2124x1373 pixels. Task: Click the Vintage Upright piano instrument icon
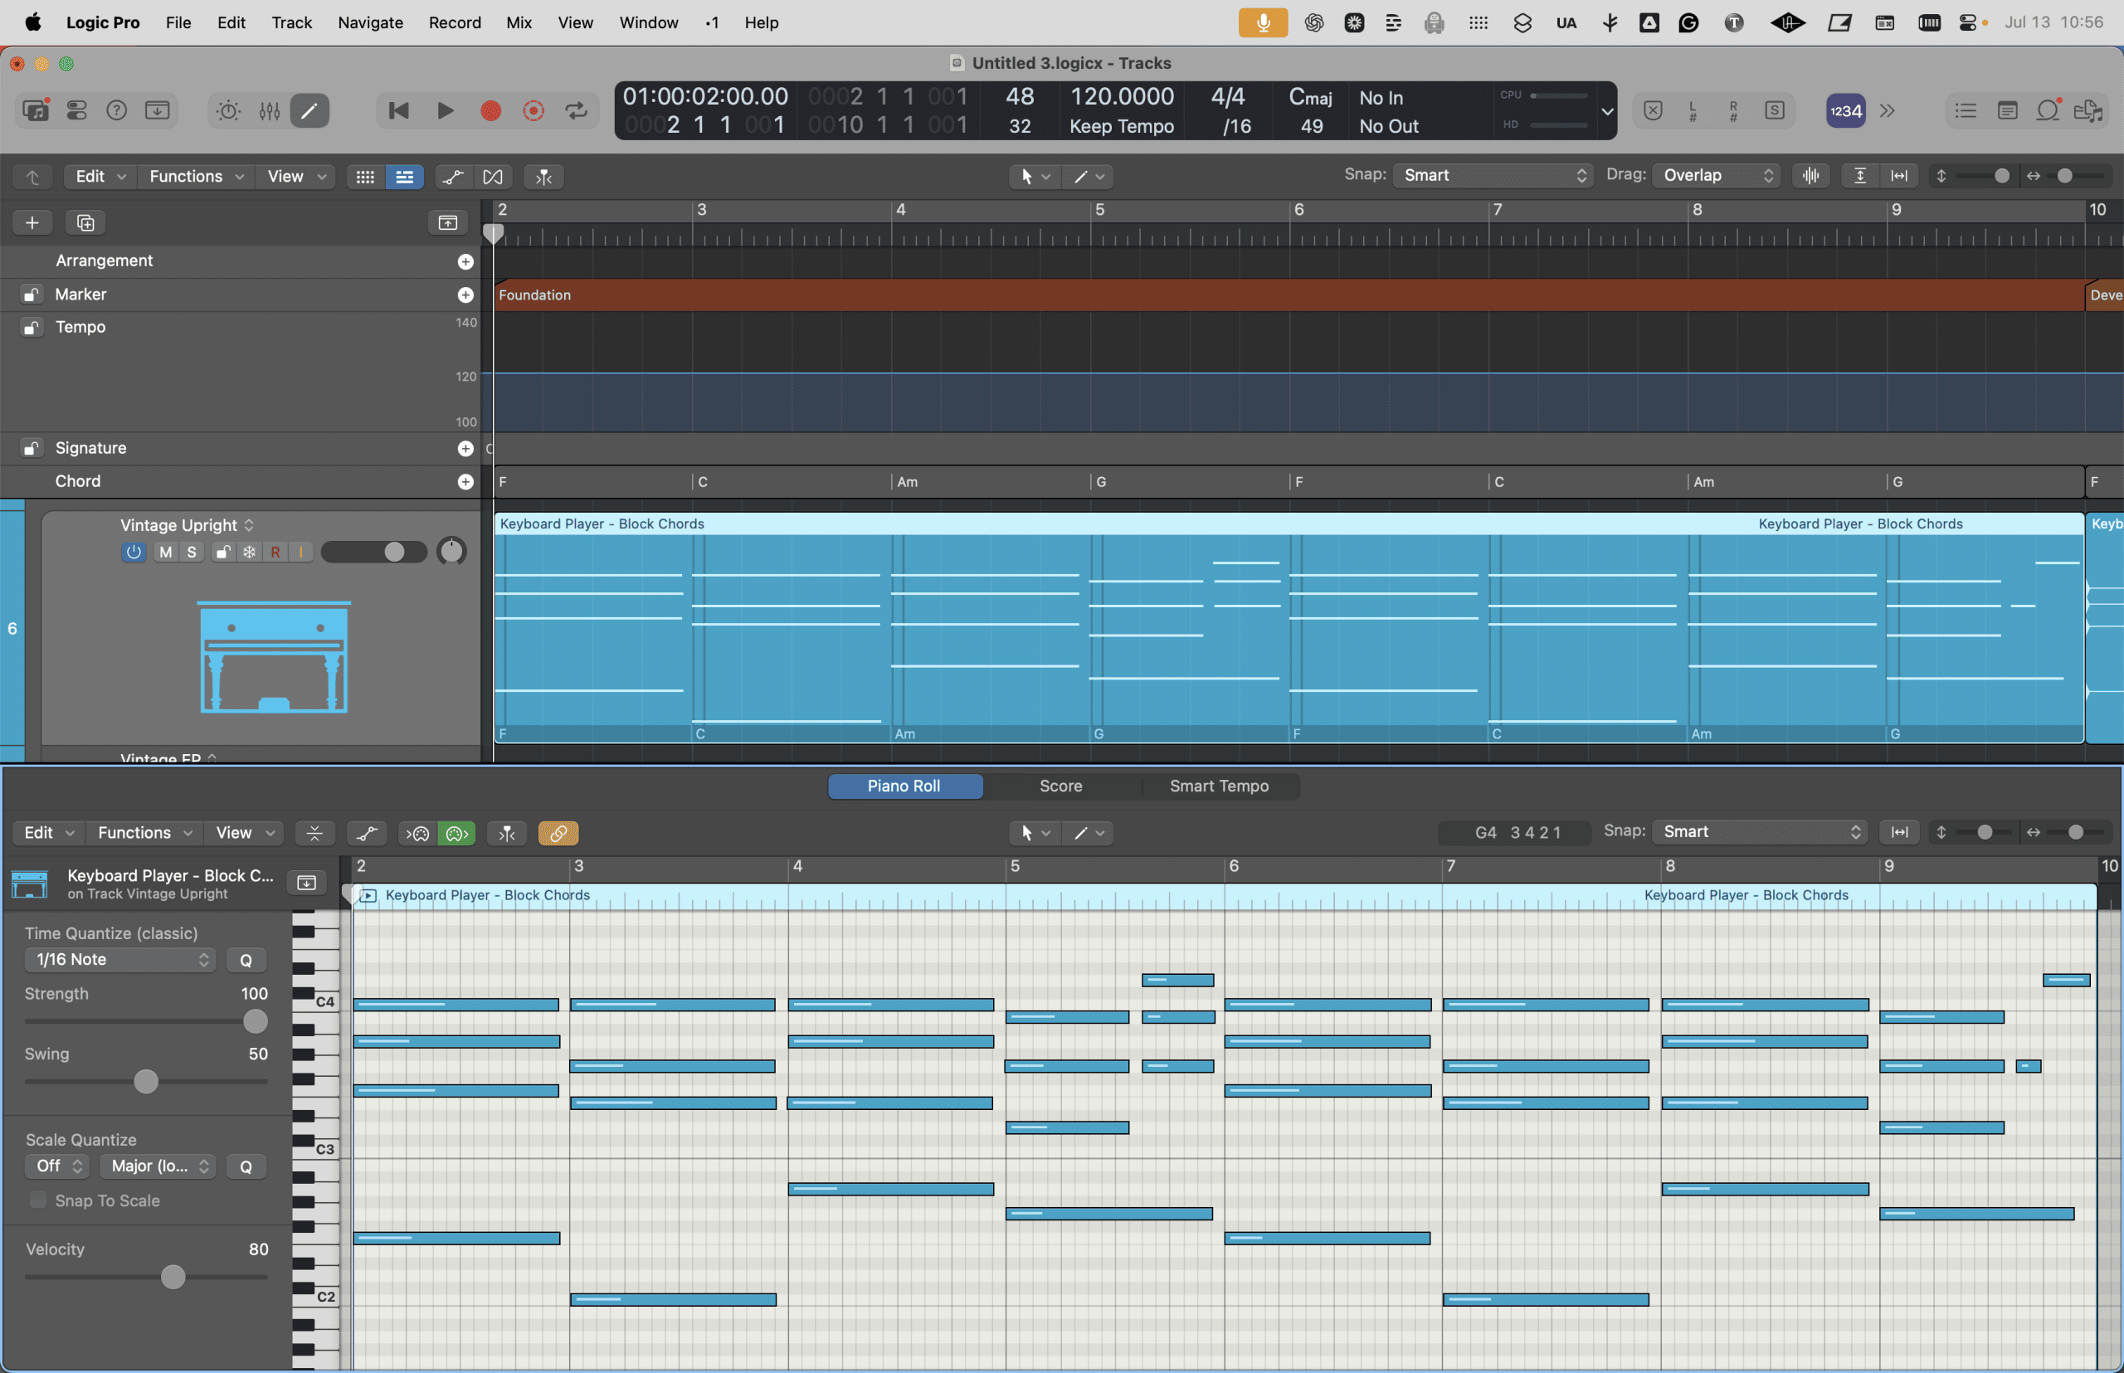click(x=274, y=657)
